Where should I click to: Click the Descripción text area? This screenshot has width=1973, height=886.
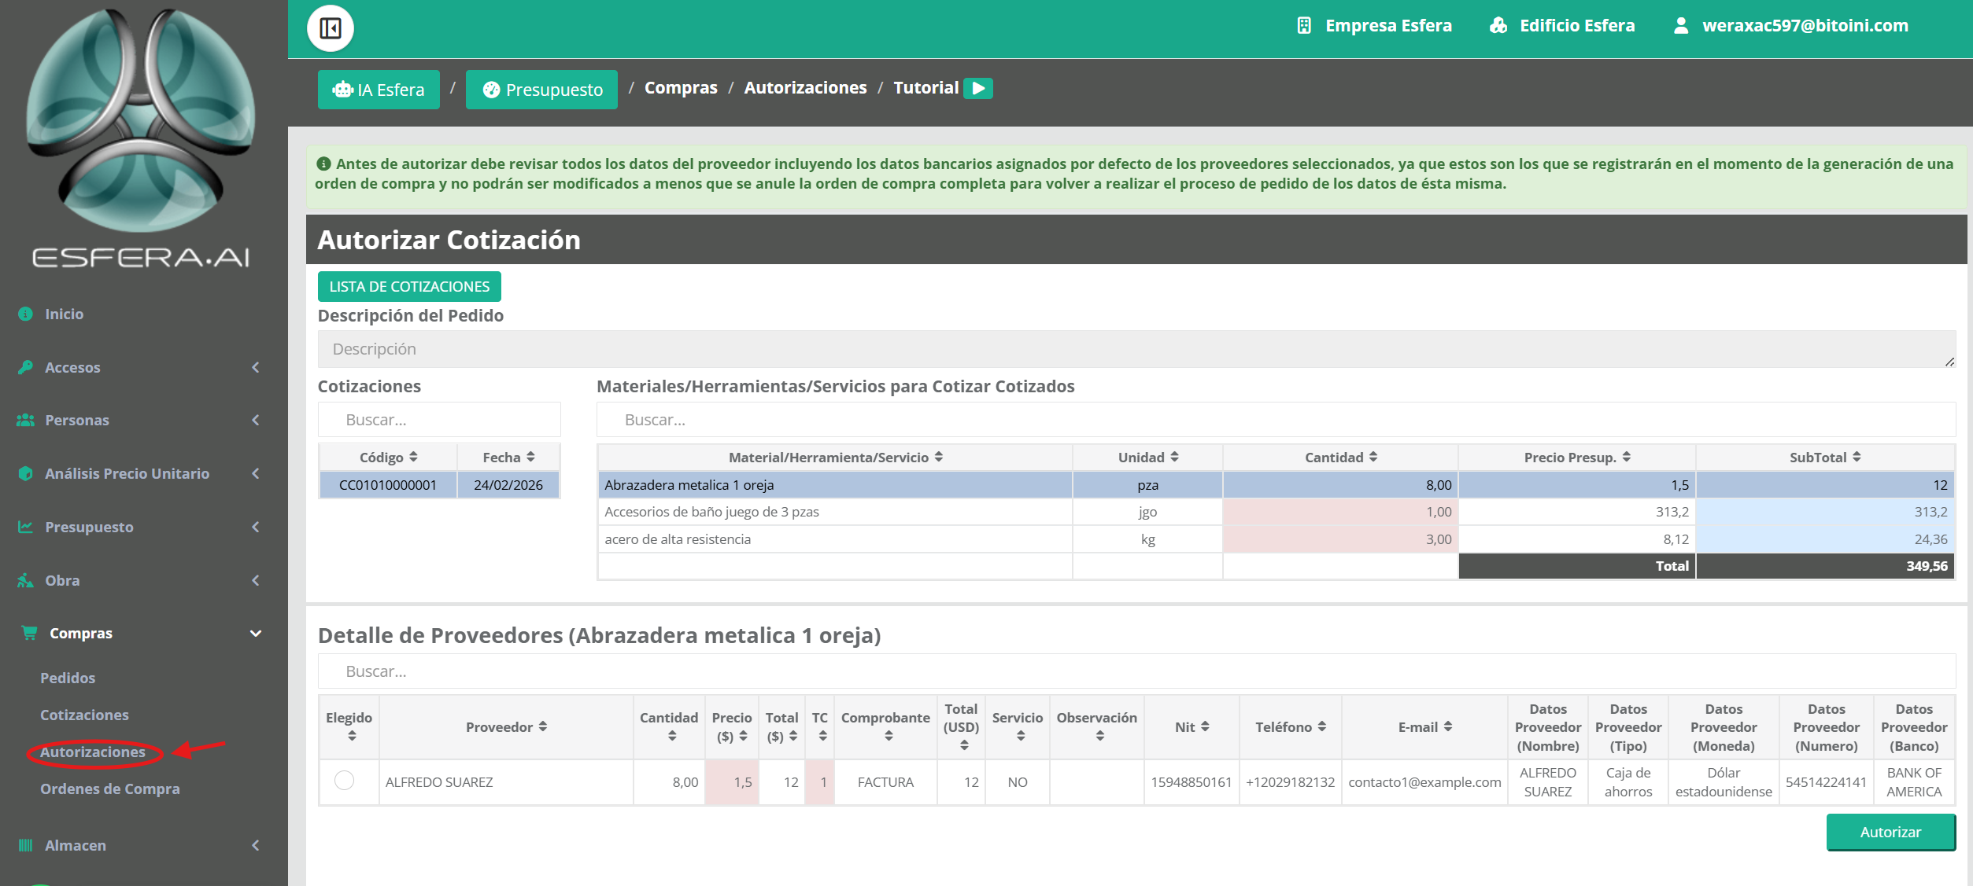coord(1136,349)
